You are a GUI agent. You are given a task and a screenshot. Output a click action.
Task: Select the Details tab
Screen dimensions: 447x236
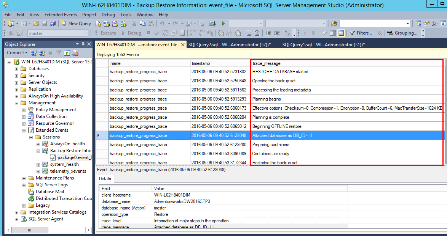(x=105, y=179)
